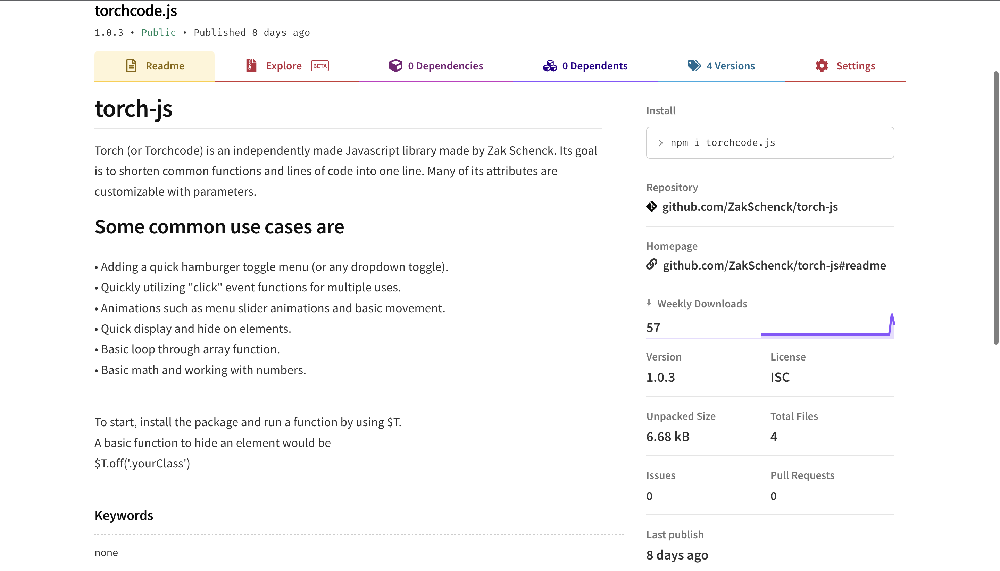
Task: Click the torch-js readme heading
Action: pos(133,108)
